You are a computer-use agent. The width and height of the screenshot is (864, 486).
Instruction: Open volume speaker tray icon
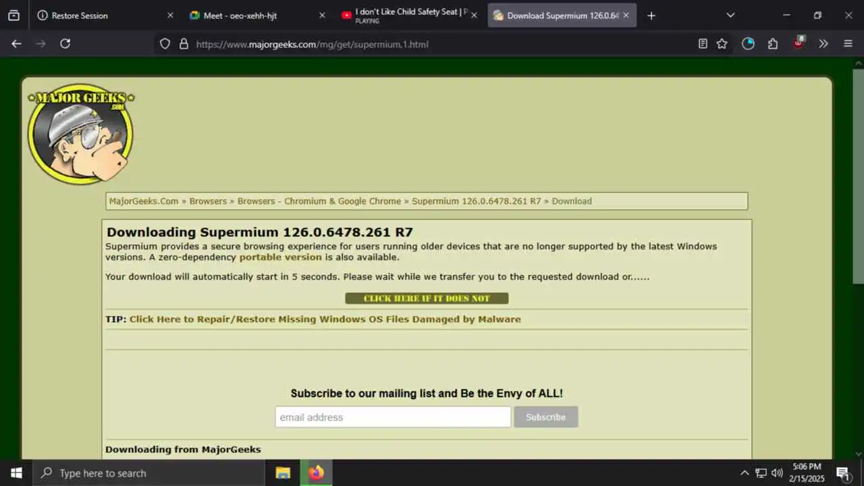click(x=777, y=473)
